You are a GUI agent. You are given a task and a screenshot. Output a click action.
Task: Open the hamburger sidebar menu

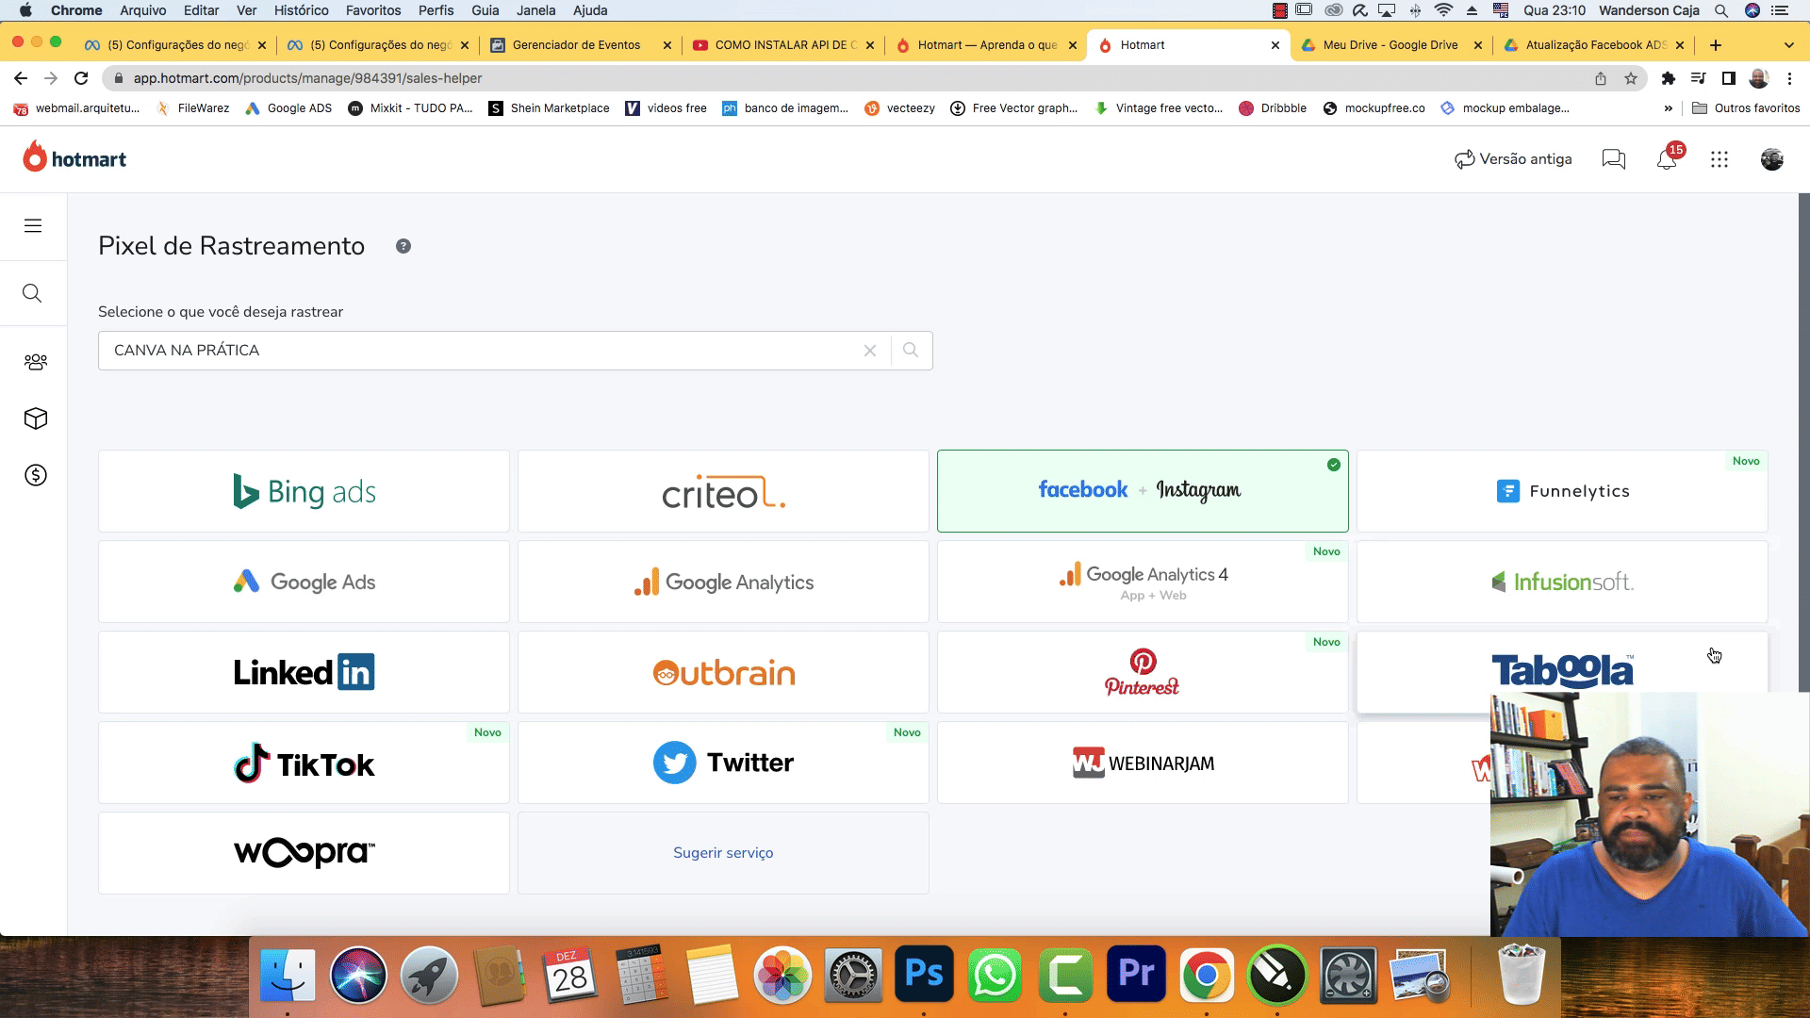(x=33, y=226)
